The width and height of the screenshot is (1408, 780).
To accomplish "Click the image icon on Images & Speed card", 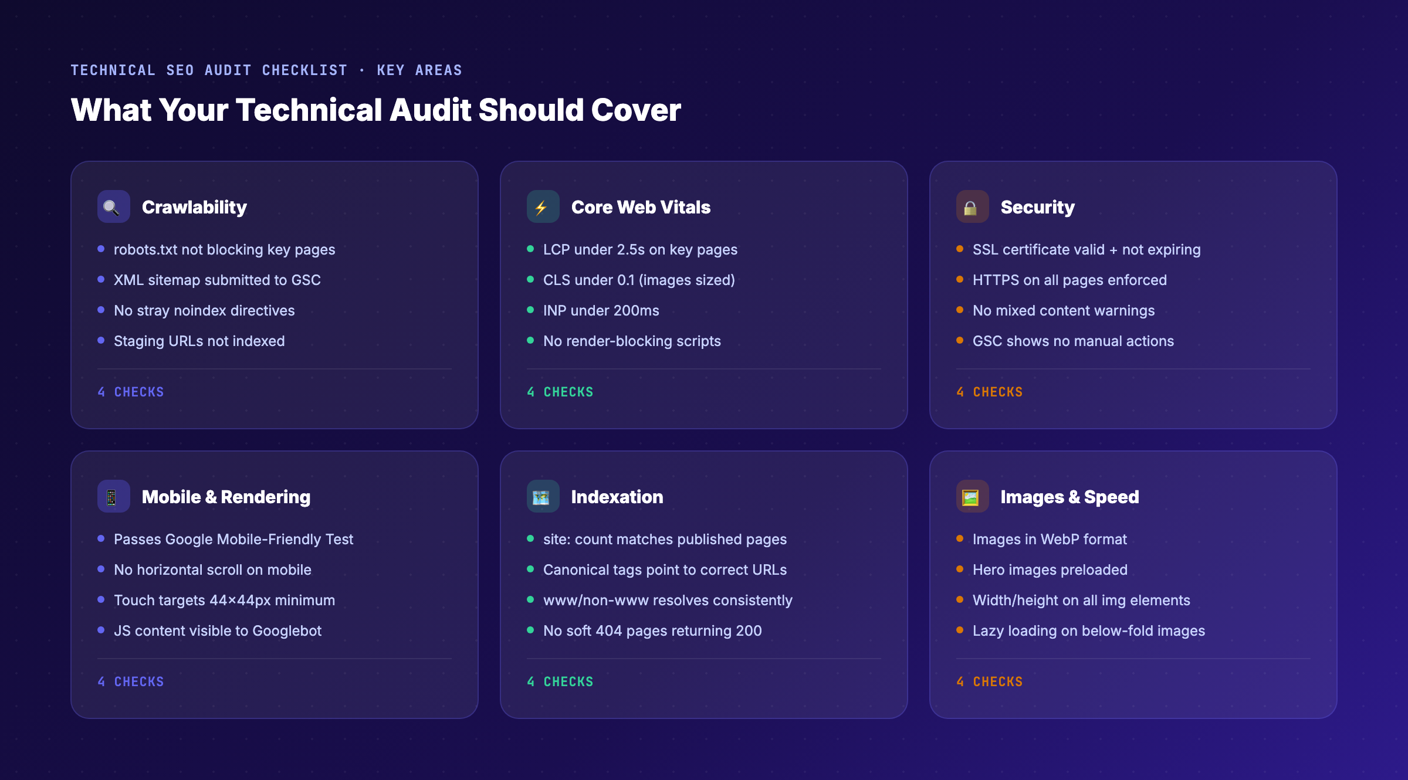I will pyautogui.click(x=972, y=496).
